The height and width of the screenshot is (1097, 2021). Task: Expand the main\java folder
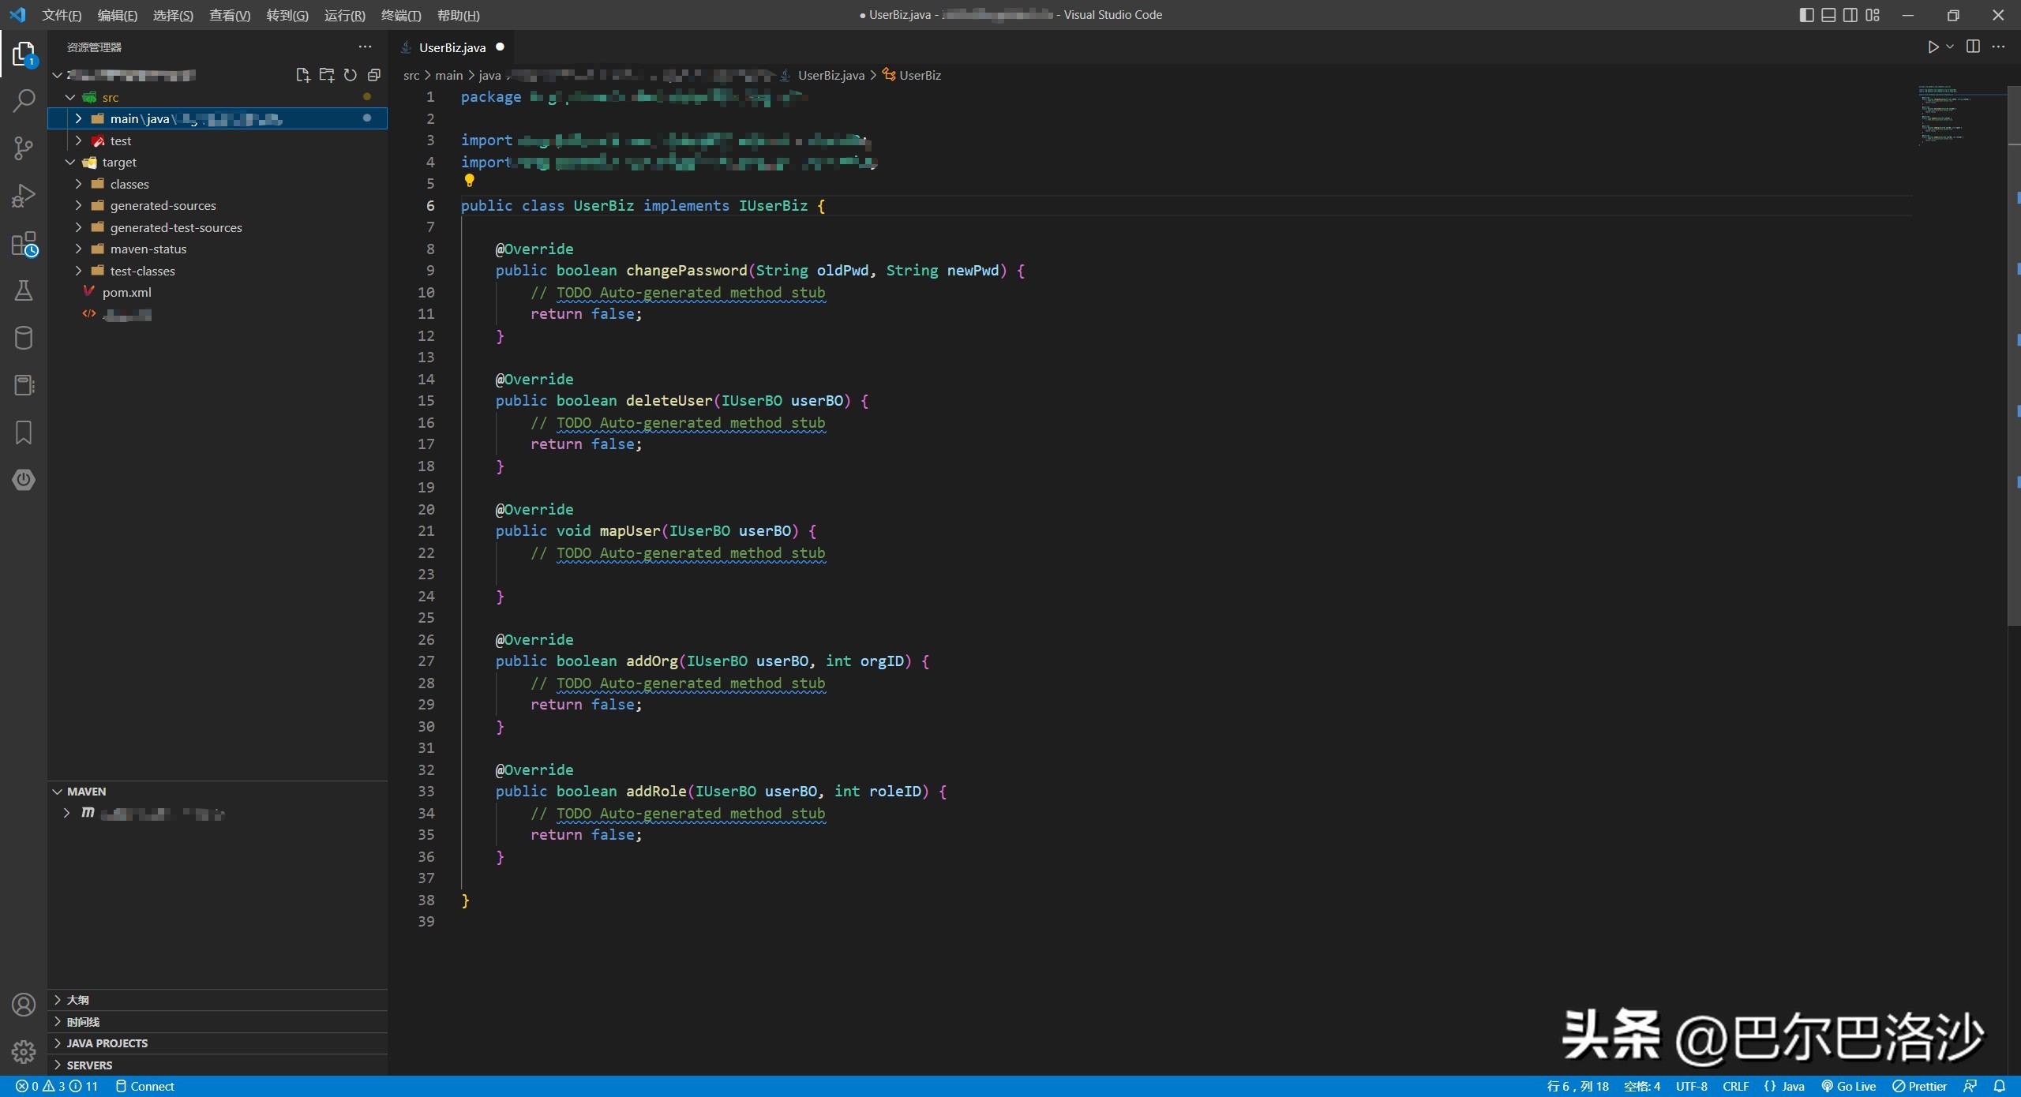tap(78, 118)
